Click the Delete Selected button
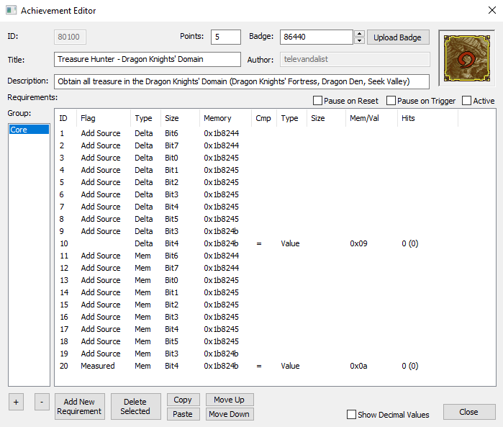This screenshot has width=503, height=427. click(135, 406)
